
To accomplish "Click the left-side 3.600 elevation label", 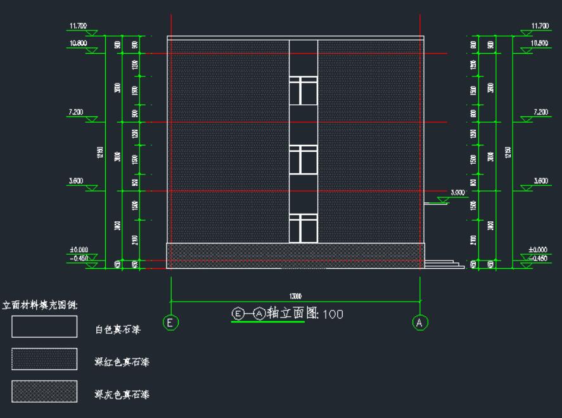I will (x=76, y=181).
